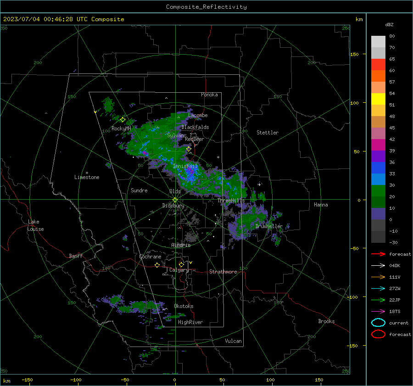Select the orange 111V arrow legend icon
Viewport: 413px width, 386px height.
[x=378, y=277]
